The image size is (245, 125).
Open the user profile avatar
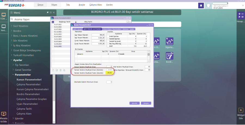[208, 6]
